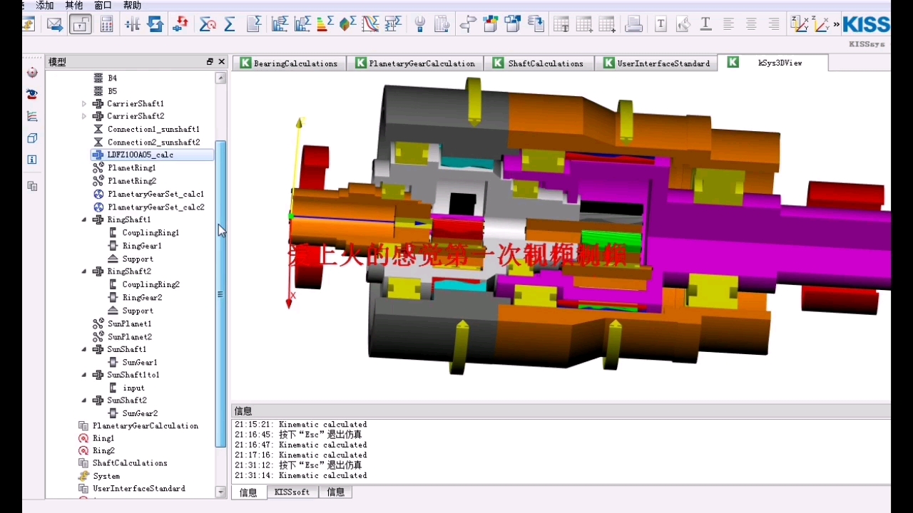Click the red rotate sphere sidebar icon

point(32,72)
